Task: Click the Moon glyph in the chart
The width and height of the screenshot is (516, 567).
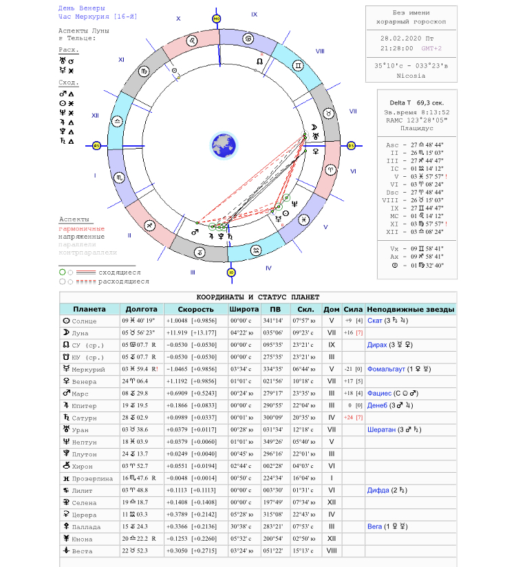Action: [x=314, y=127]
